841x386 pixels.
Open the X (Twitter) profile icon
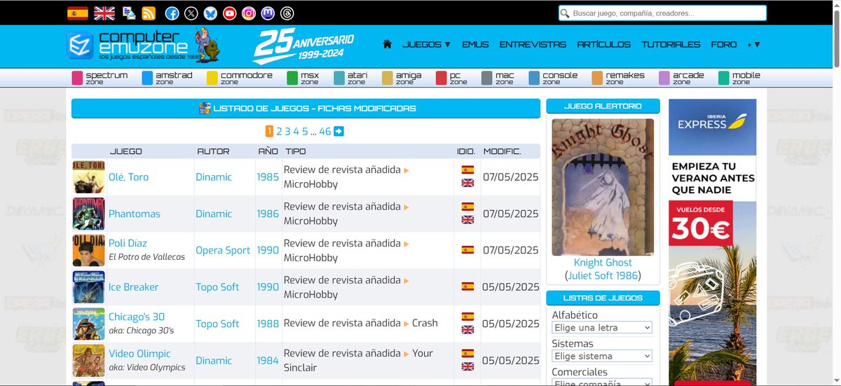[x=191, y=13]
